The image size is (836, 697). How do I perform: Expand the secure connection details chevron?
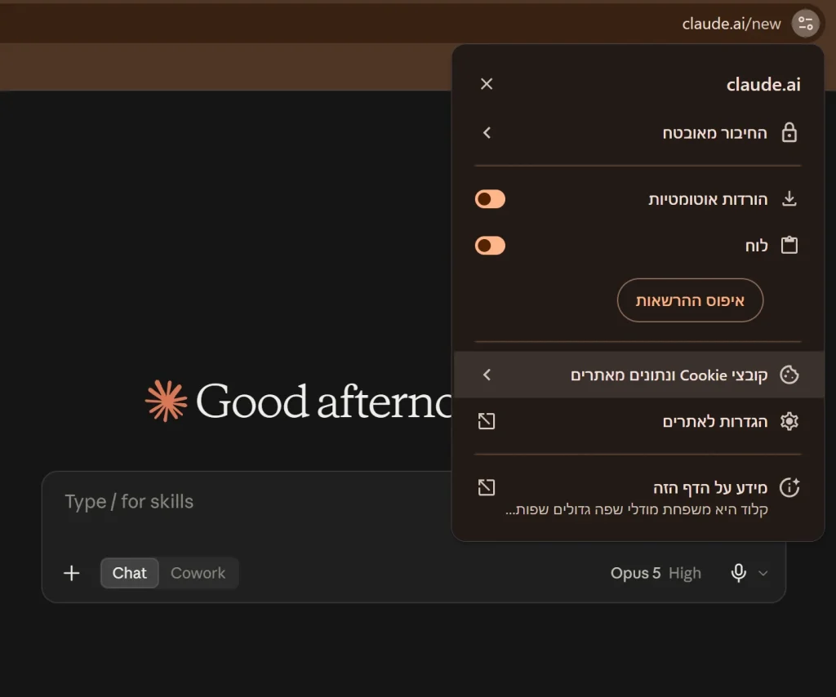487,133
